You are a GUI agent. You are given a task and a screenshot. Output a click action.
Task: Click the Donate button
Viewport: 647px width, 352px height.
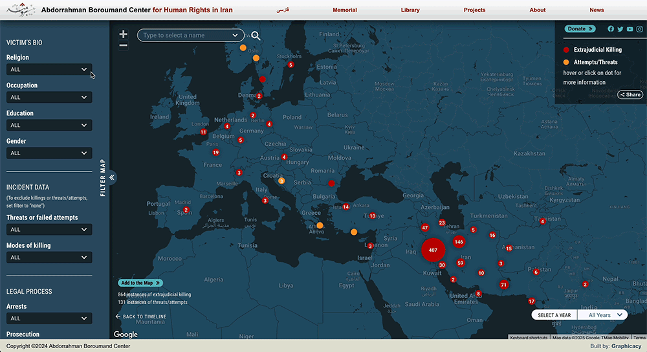coord(580,29)
